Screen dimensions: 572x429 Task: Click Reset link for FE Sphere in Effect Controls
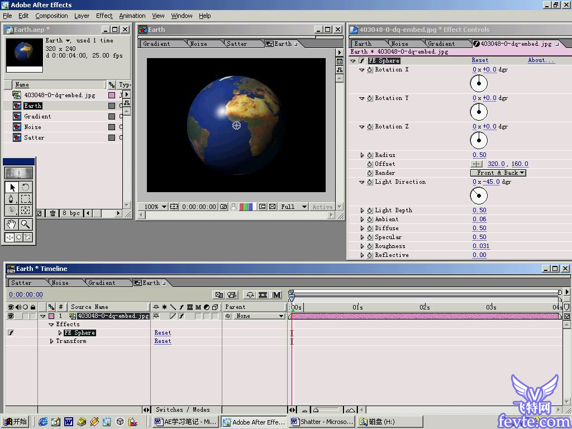pos(480,60)
